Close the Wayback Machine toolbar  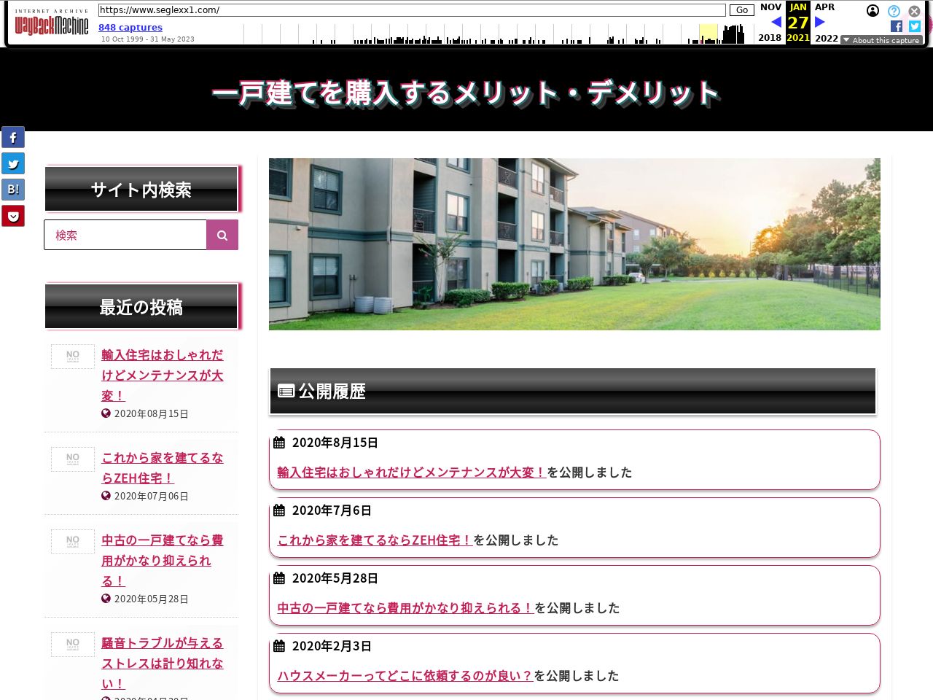(914, 11)
